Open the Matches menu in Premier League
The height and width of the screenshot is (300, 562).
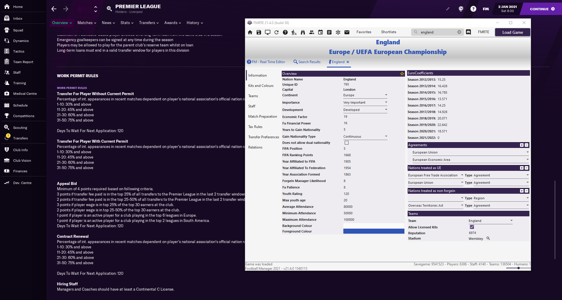click(87, 23)
